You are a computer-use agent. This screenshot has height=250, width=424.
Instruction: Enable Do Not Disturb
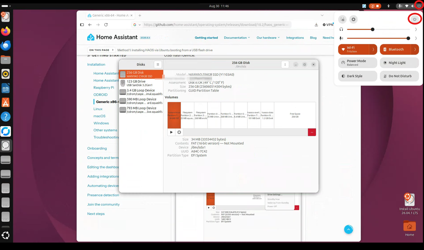399,76
